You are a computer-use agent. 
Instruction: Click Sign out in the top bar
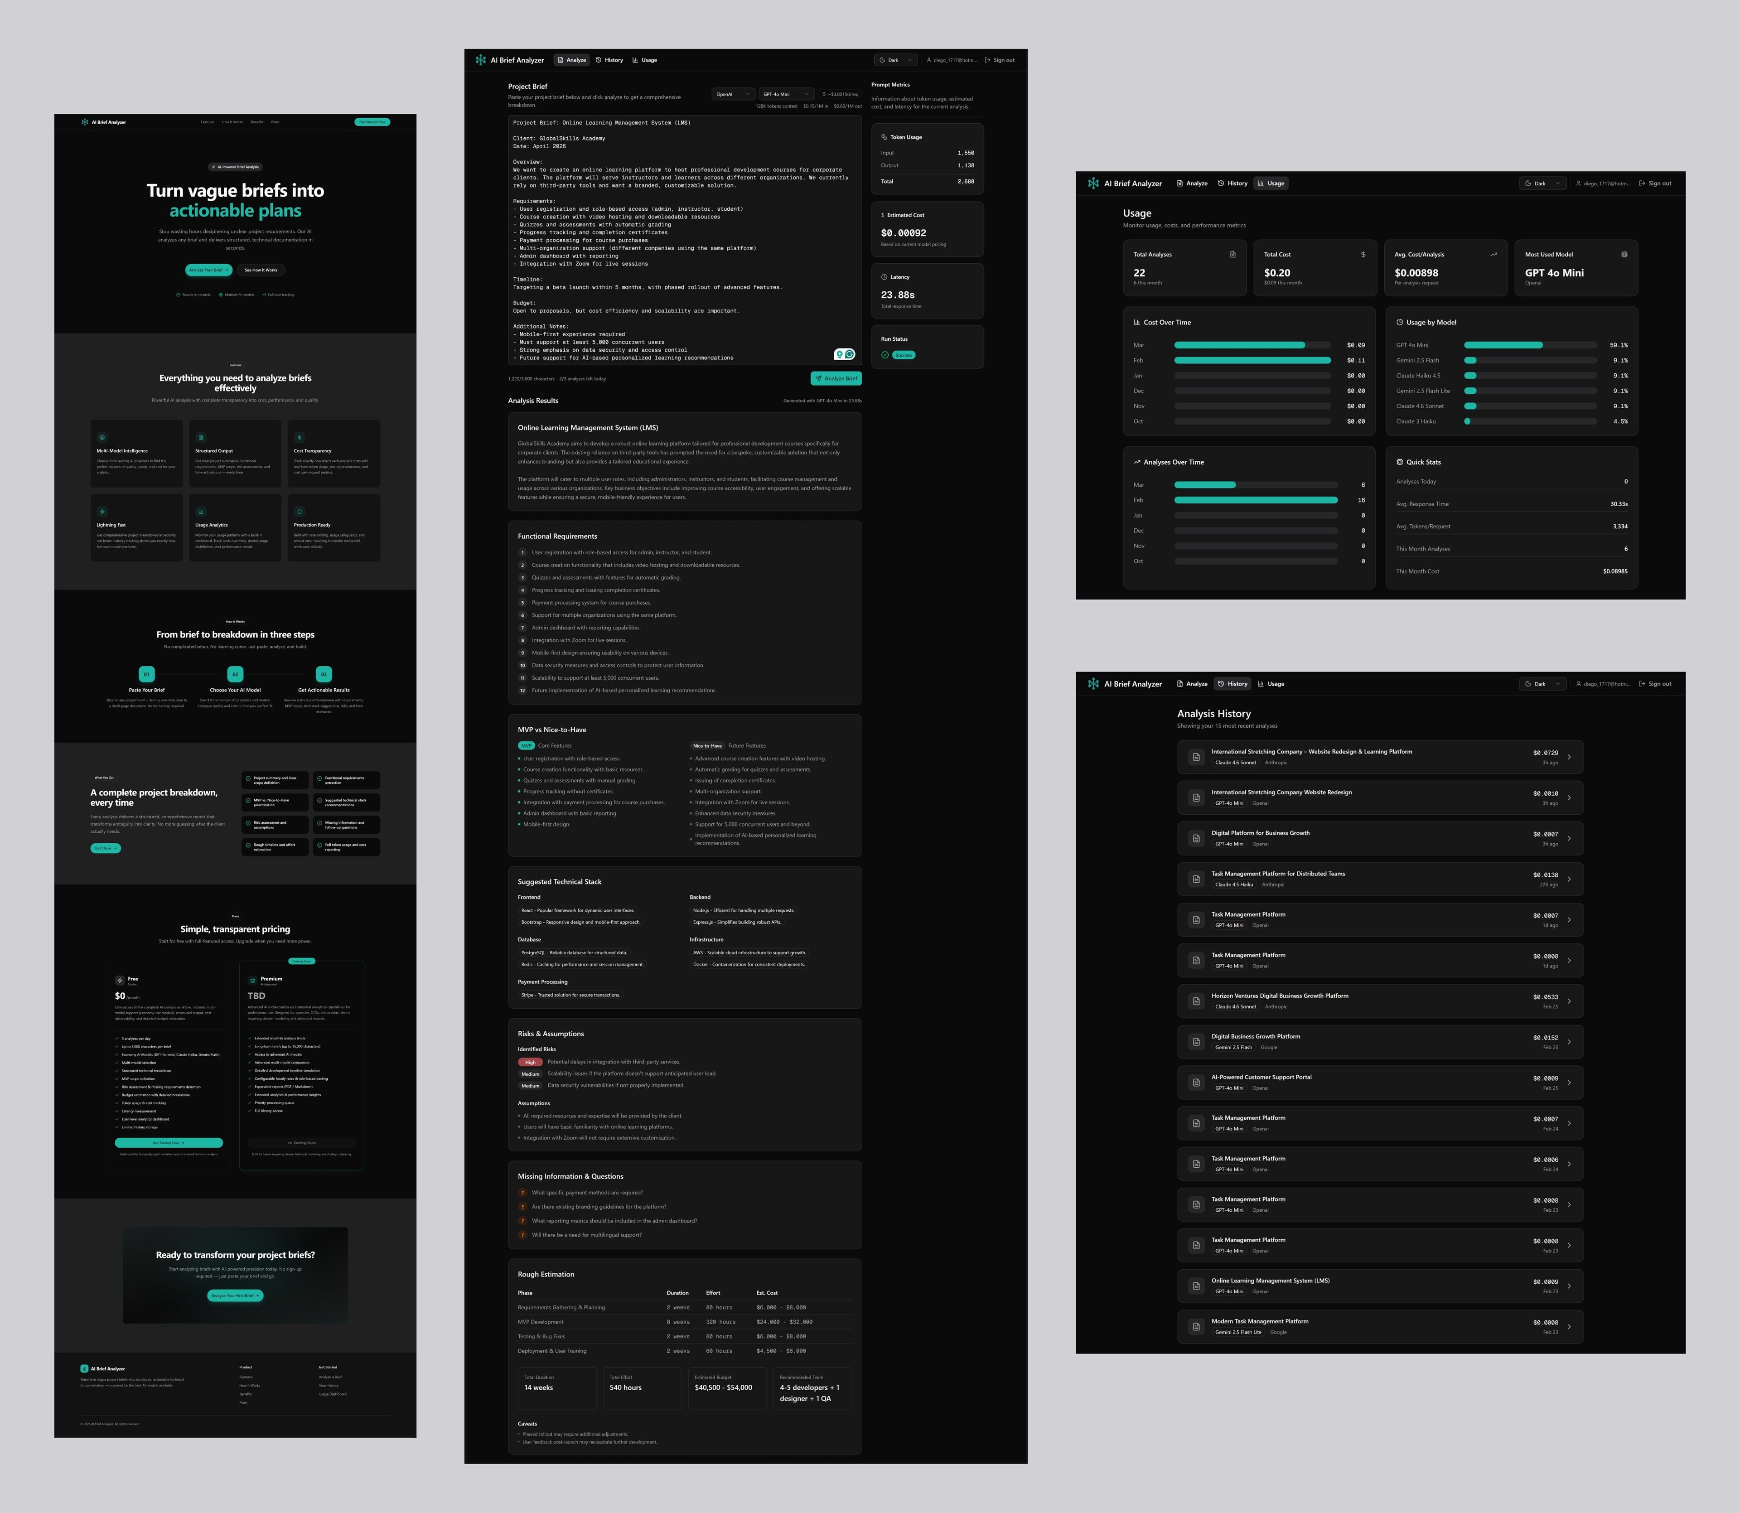[x=1001, y=60]
